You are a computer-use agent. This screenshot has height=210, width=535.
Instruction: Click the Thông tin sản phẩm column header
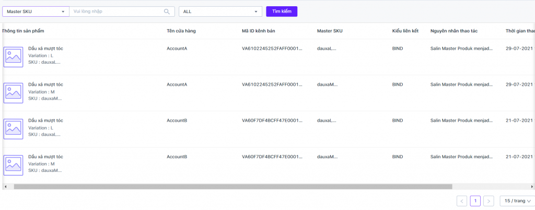tap(23, 31)
